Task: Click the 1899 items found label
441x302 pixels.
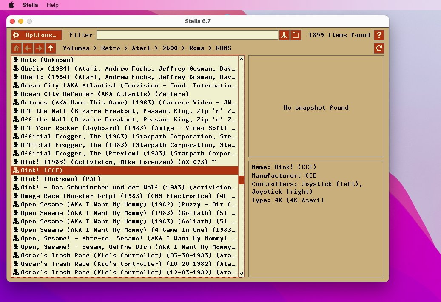Action: [339, 35]
